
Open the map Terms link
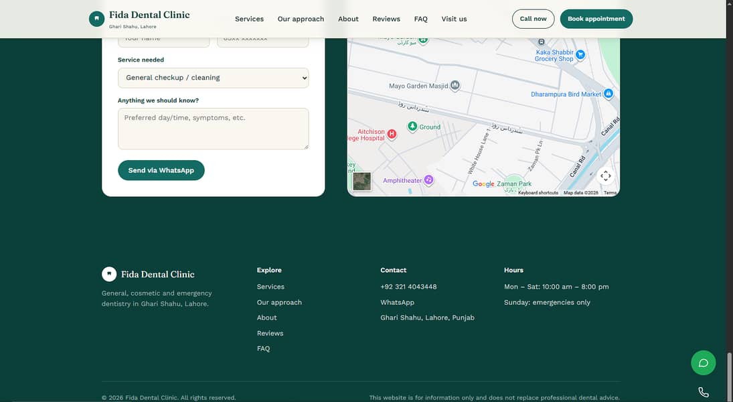tap(610, 193)
